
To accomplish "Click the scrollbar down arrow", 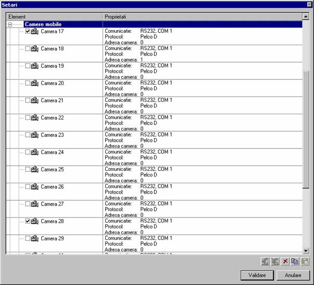I will 306,250.
